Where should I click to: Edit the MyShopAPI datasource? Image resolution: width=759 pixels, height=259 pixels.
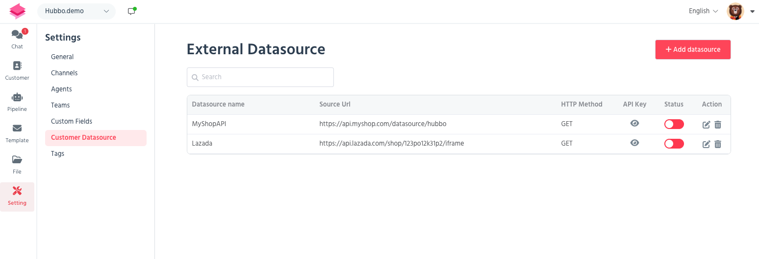click(x=706, y=125)
